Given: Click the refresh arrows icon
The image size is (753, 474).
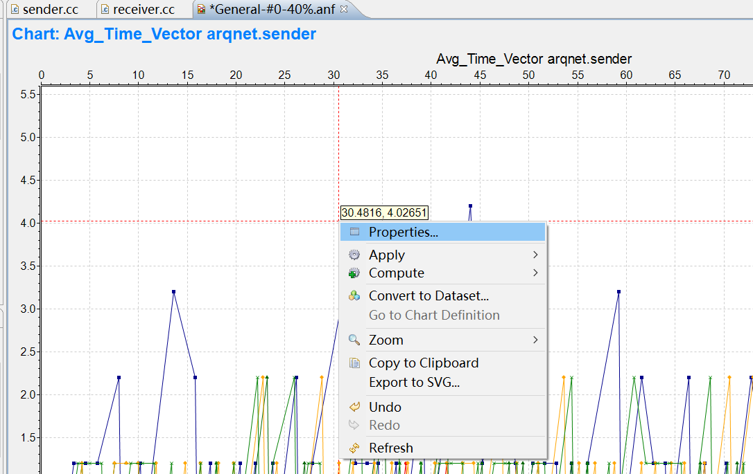Looking at the screenshot, I should tap(354, 448).
